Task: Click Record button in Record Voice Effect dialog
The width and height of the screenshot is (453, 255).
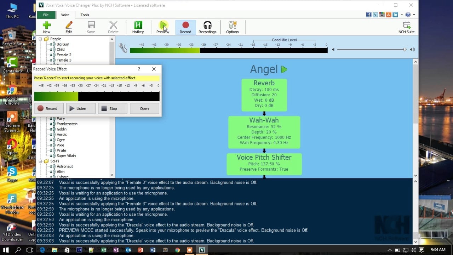Action: pyautogui.click(x=49, y=108)
